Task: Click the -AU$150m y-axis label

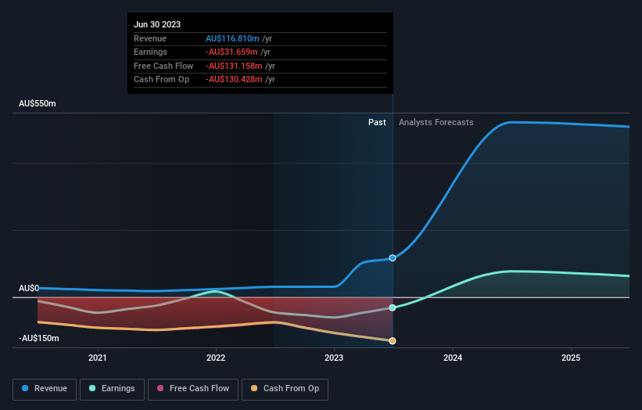Action: pos(39,338)
